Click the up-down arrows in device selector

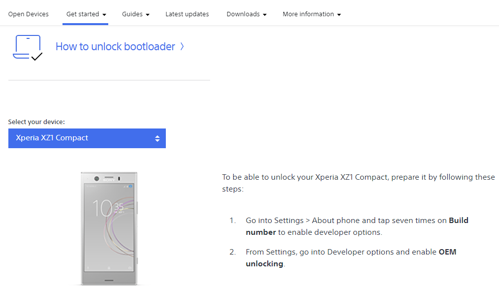(x=157, y=138)
